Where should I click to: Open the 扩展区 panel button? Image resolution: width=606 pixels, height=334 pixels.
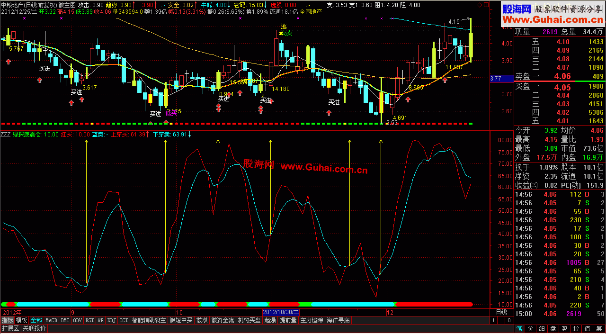click(10, 328)
